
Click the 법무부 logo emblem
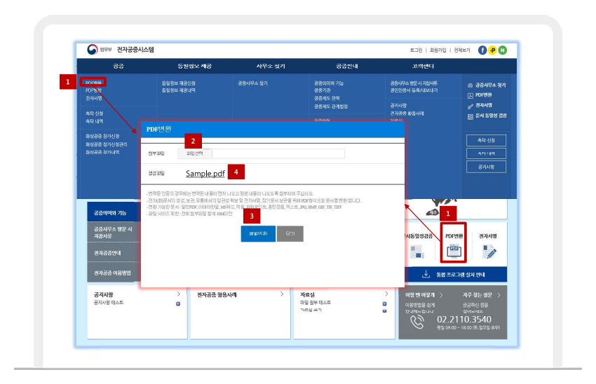click(93, 50)
